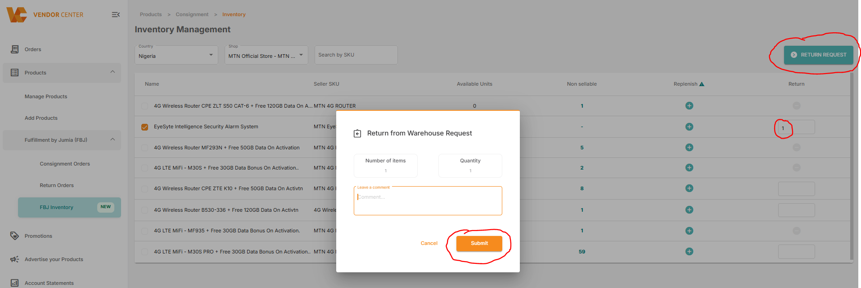Click the Account Statements chart icon
Viewport: 861px width, 288px height.
(x=14, y=283)
